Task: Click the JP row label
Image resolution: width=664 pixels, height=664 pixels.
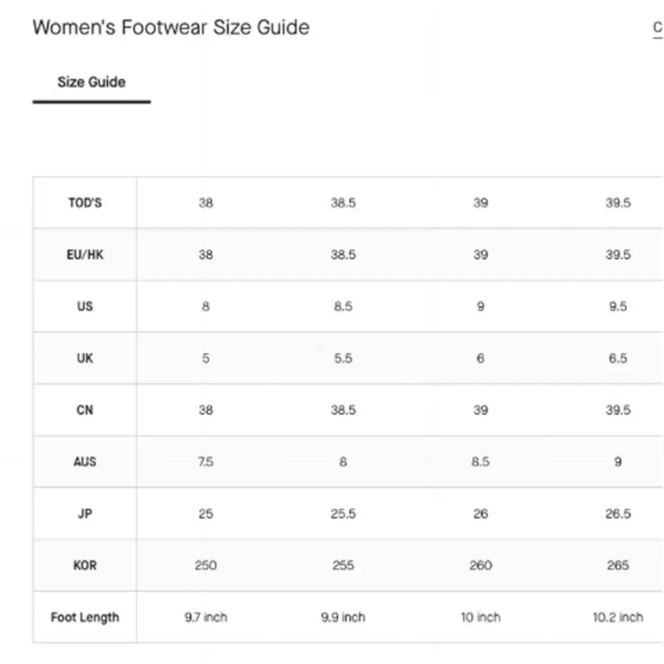Action: click(85, 514)
